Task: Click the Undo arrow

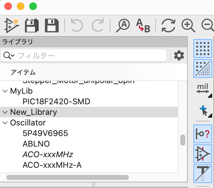Action: 77,26
